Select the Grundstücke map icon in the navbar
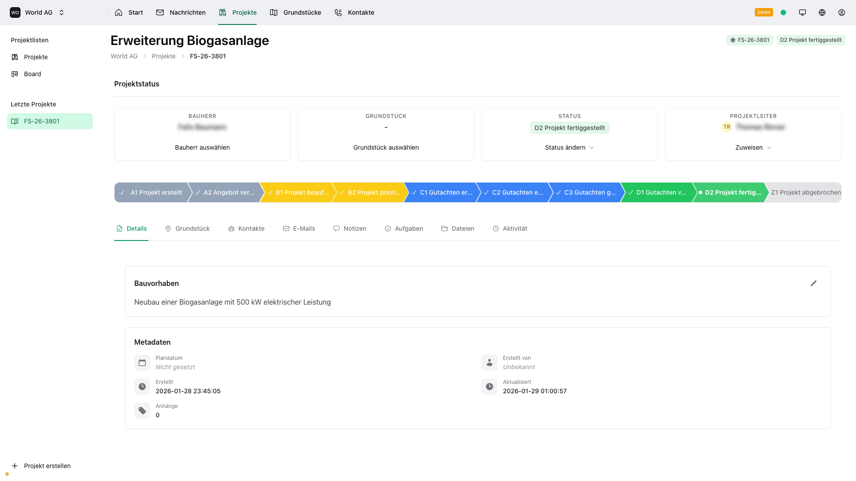The image size is (856, 481). [273, 12]
